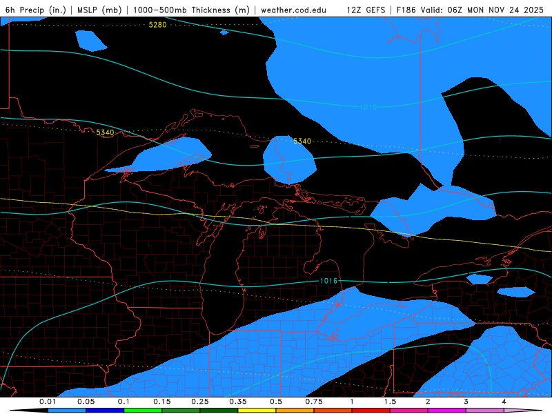
Task: Click the pink 1.5–2 legend swatch
Action: pyautogui.click(x=409, y=411)
